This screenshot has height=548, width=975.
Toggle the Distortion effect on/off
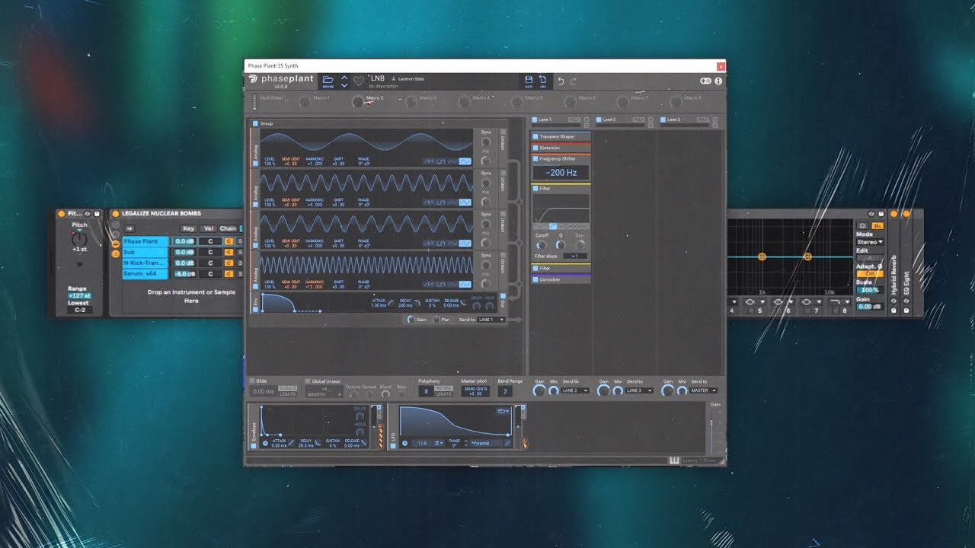click(535, 148)
